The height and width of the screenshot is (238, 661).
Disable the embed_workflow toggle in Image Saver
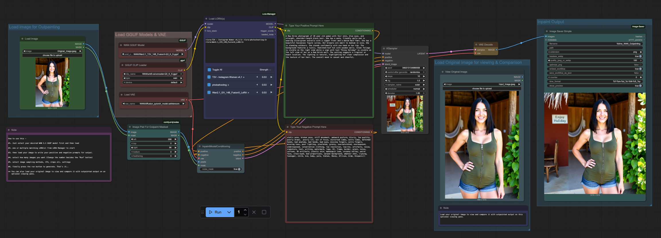coord(640,69)
